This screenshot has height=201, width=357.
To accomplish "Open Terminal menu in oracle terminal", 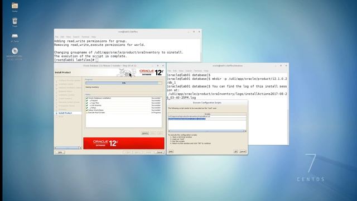I will (x=198, y=71).
